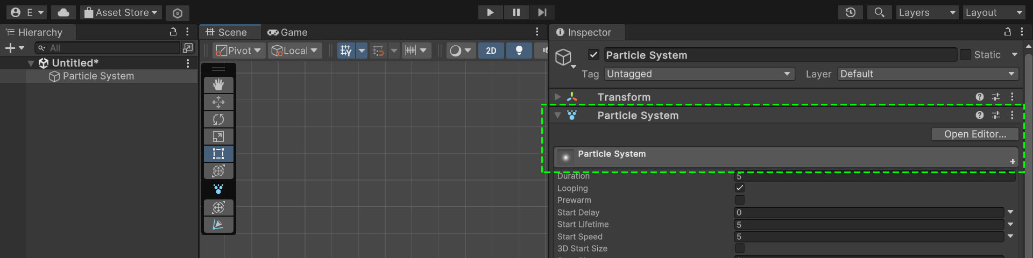Open Particle System component help icon
Viewport: 1033px width, 258px height.
click(980, 116)
